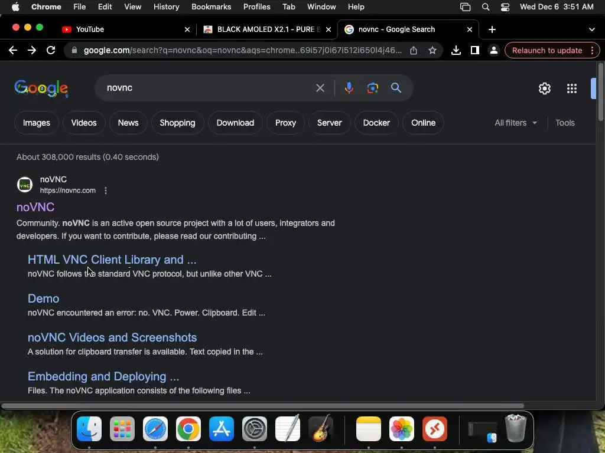
Task: Open HTML VNC Client Library link
Action: point(112,260)
